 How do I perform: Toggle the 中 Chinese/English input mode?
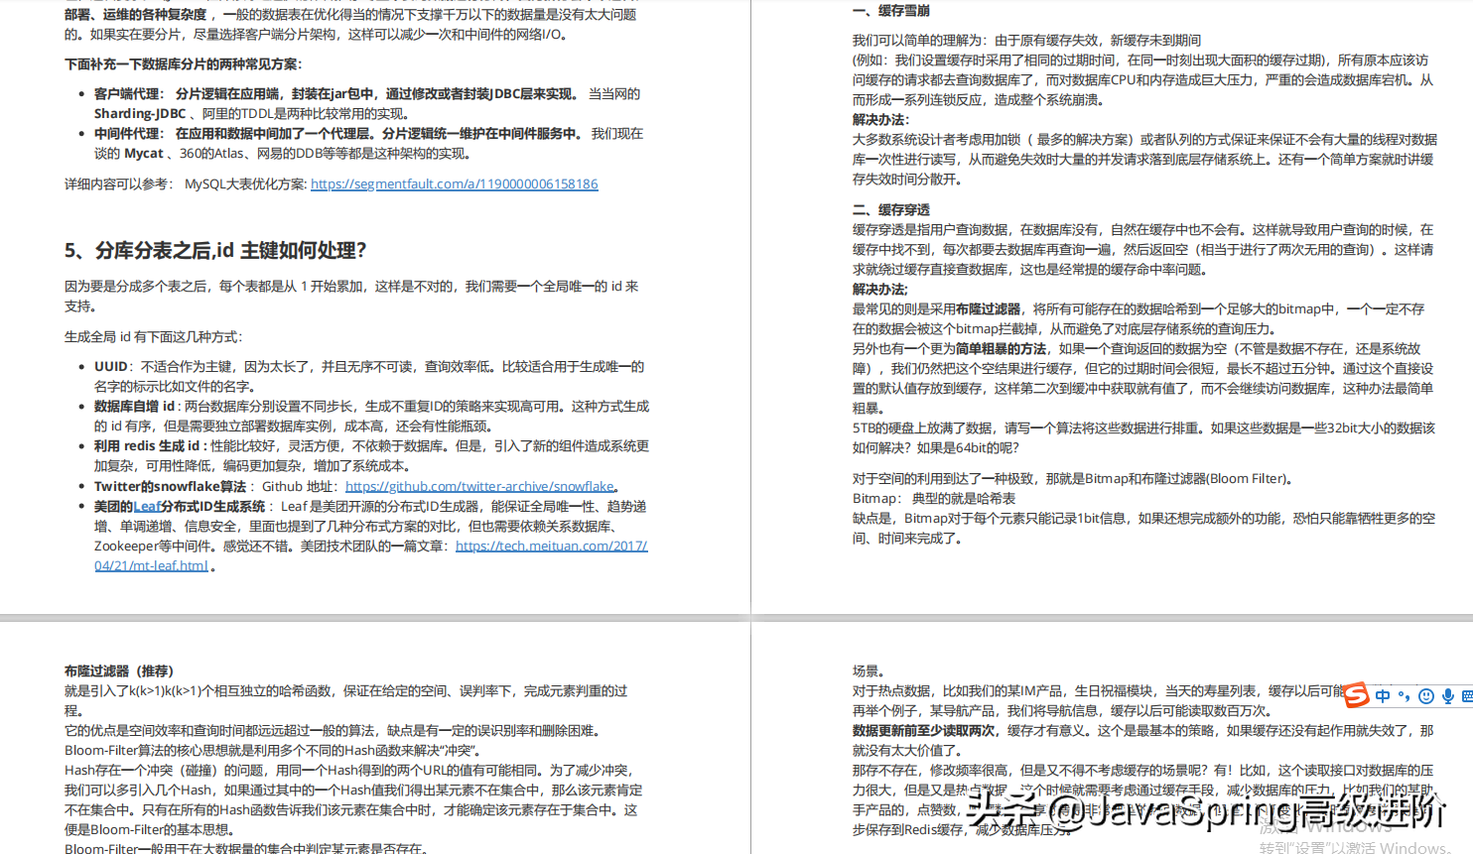1383,696
